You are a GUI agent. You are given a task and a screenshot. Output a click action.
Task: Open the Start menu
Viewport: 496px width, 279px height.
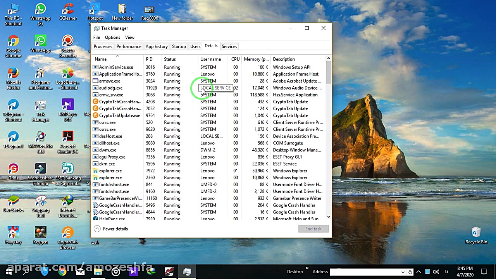(x=8, y=272)
